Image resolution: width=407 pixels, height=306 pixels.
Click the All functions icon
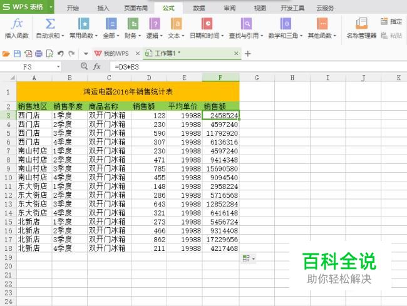[x=111, y=24]
